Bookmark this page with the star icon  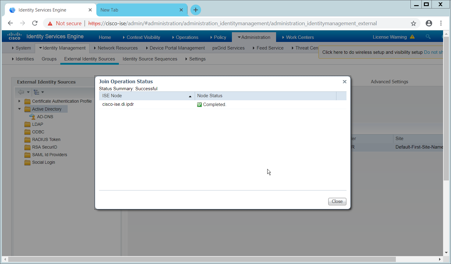pos(413,23)
